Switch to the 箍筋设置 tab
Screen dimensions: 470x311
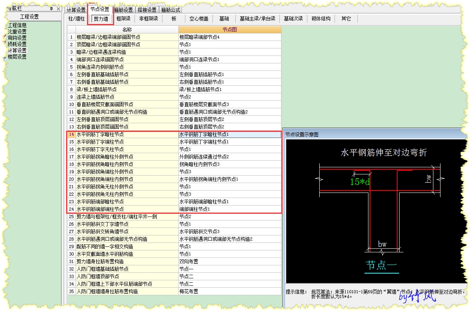click(123, 10)
